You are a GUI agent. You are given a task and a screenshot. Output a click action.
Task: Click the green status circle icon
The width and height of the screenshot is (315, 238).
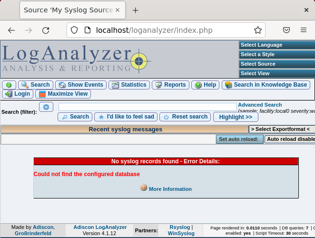(x=9, y=85)
